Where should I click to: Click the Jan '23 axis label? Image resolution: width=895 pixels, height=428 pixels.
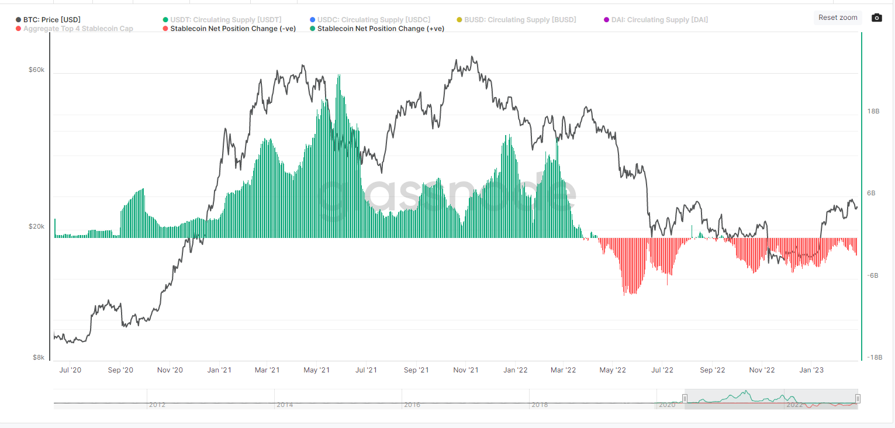811,370
